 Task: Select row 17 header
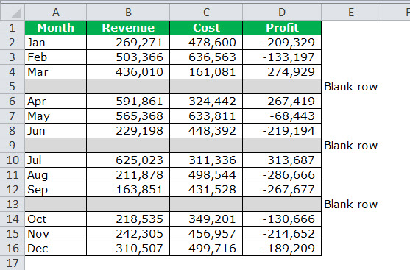[x=13, y=263]
